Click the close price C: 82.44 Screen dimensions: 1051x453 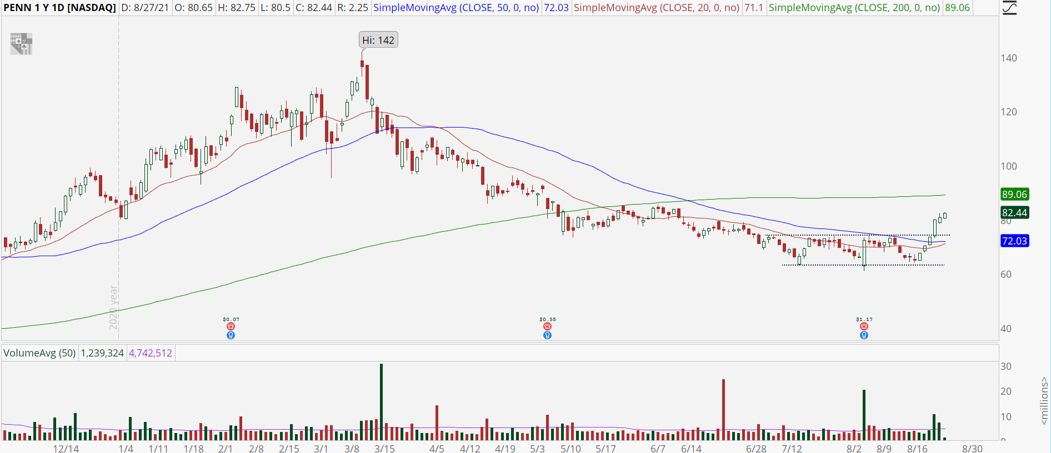(314, 8)
